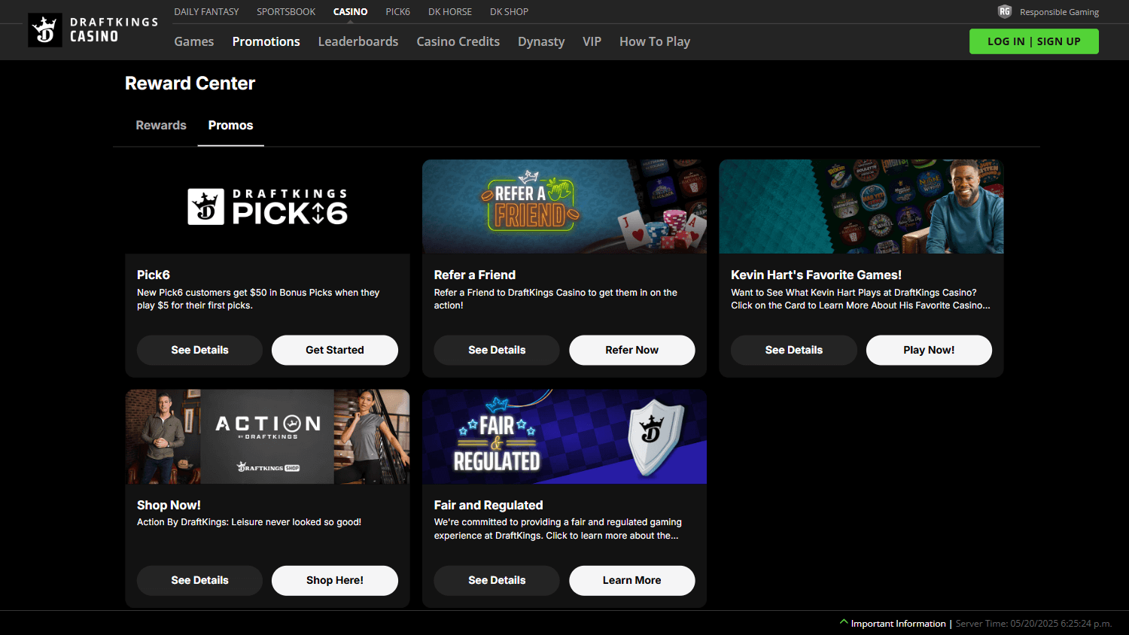This screenshot has width=1129, height=635.
Task: Switch to the Rewards tab
Action: point(160,125)
